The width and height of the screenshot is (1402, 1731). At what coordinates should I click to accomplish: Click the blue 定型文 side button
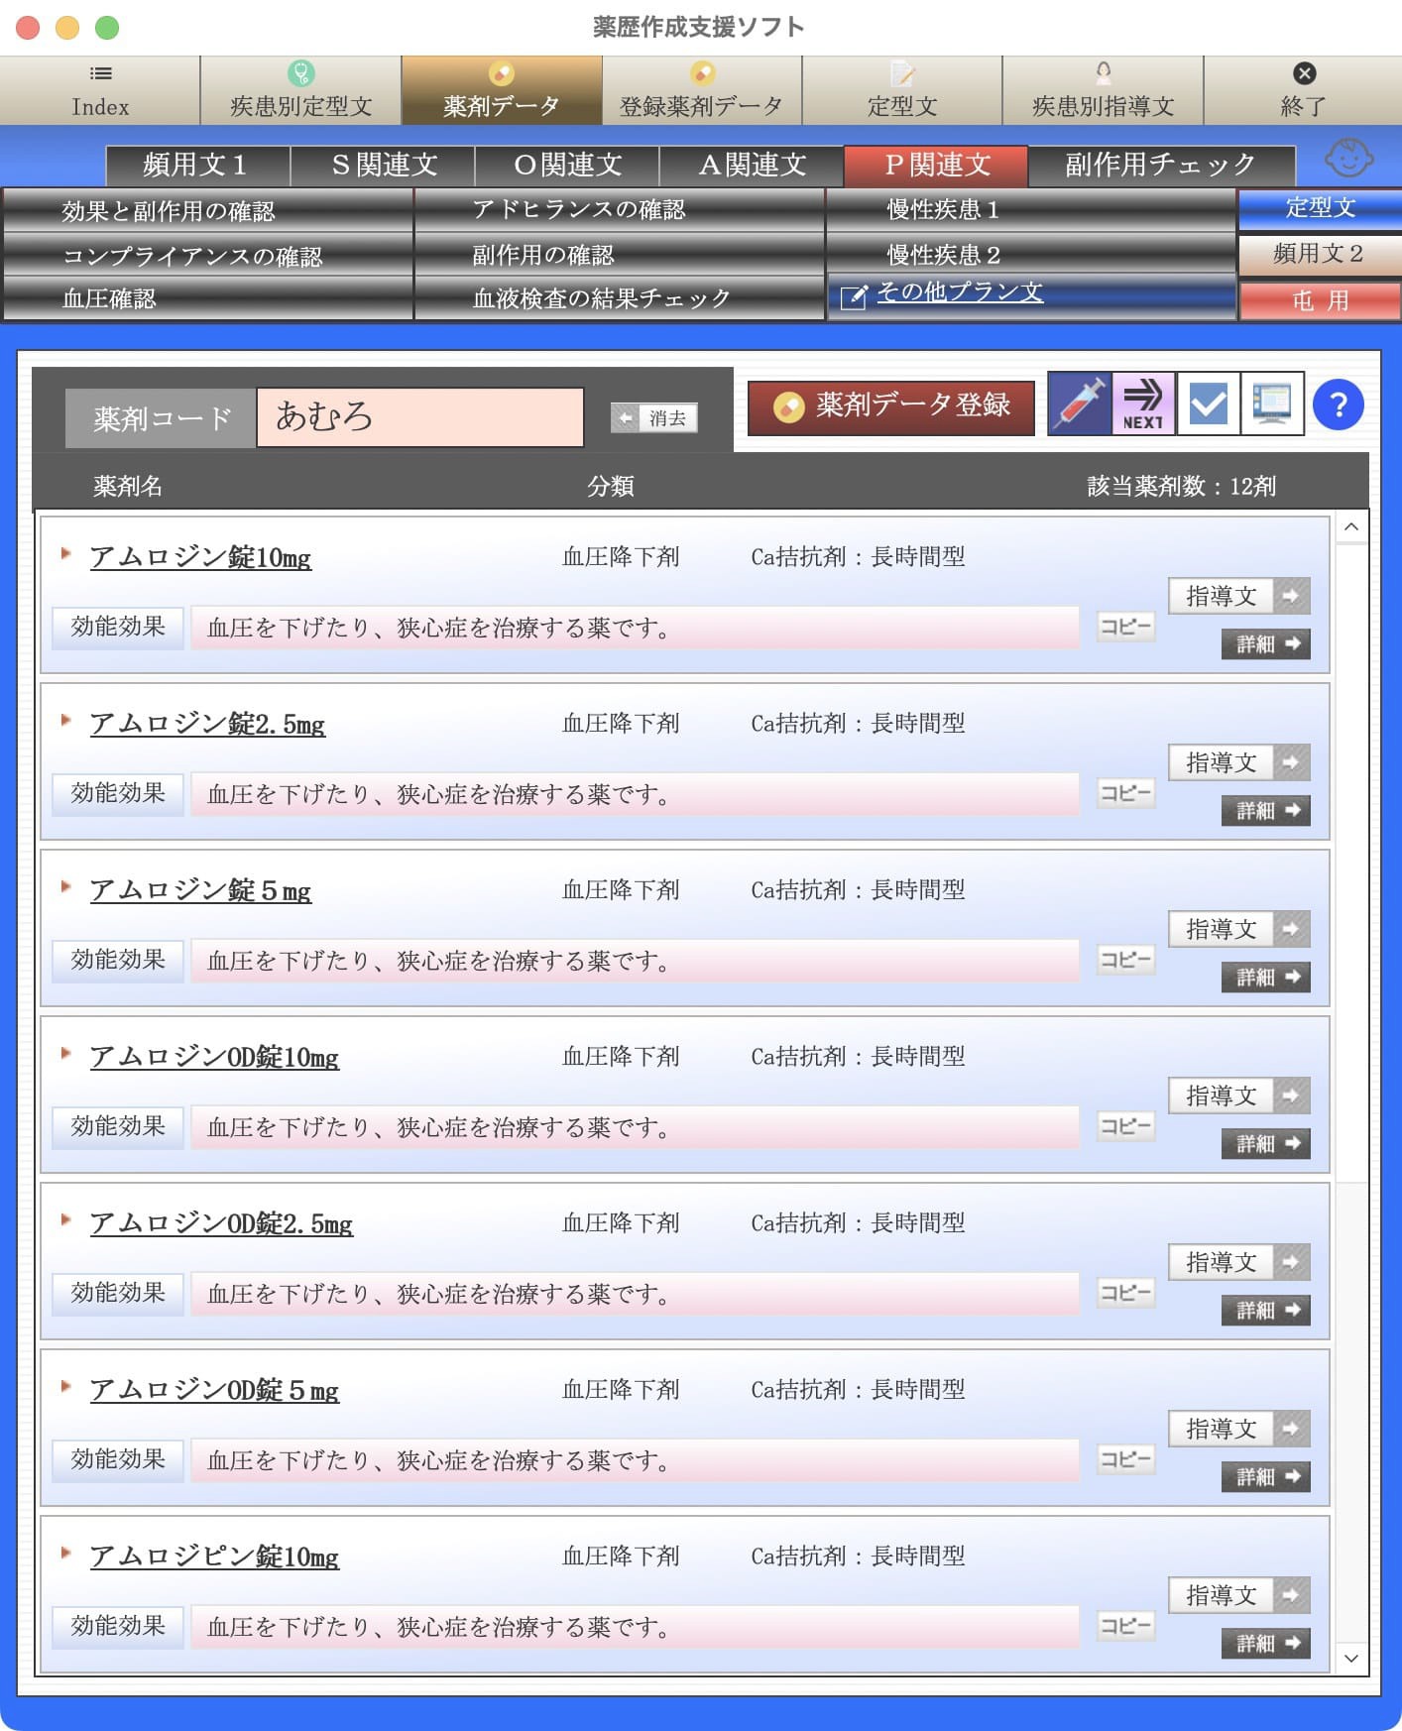(1320, 208)
